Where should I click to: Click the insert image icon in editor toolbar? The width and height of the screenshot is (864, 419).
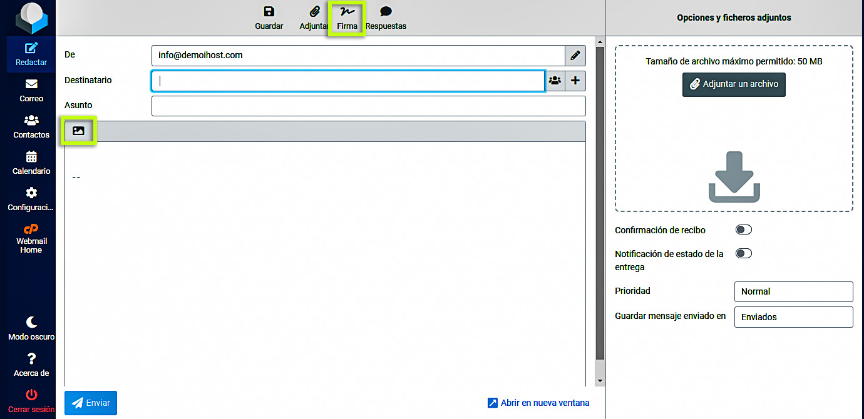click(78, 131)
